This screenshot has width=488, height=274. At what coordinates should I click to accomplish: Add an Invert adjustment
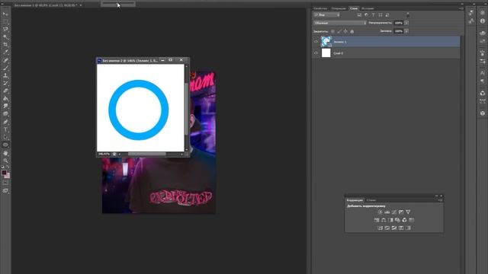380,228
